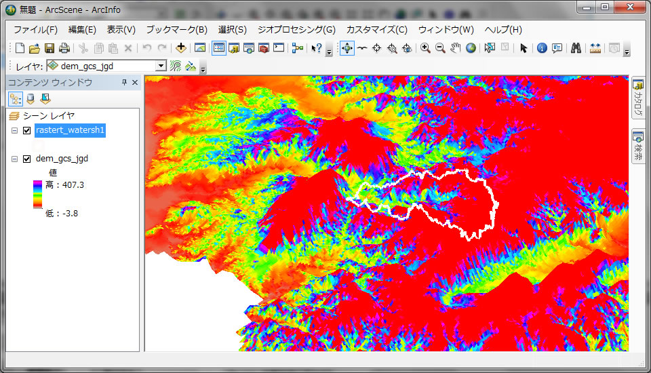
Task: Select the Identify info tool
Action: point(542,48)
